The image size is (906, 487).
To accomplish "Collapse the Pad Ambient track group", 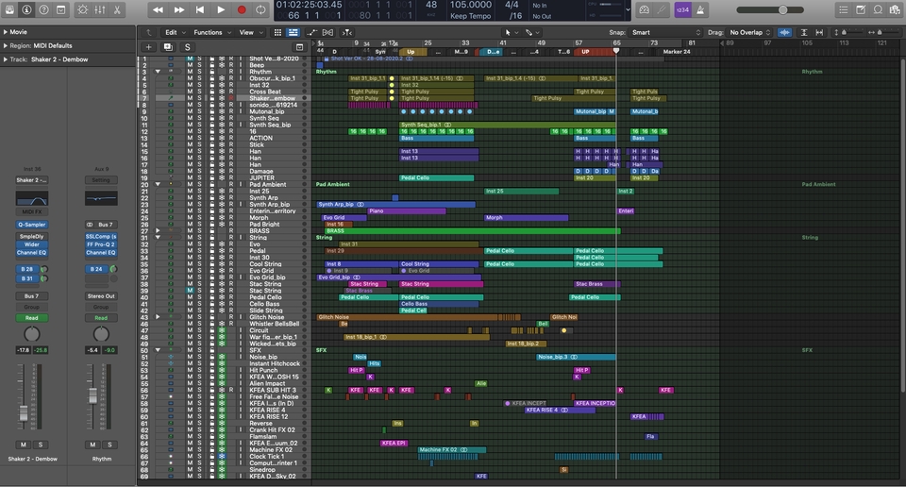I will click(x=158, y=184).
